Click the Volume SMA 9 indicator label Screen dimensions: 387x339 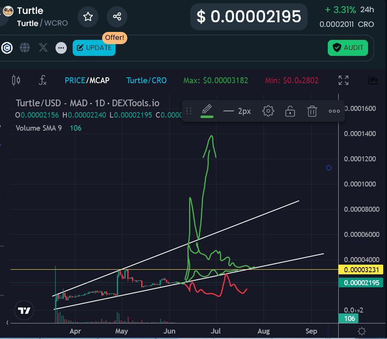pyautogui.click(x=39, y=128)
